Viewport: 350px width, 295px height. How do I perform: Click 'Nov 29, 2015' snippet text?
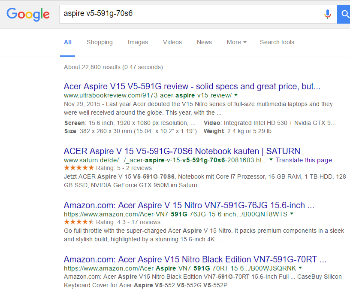pyautogui.click(x=82, y=104)
